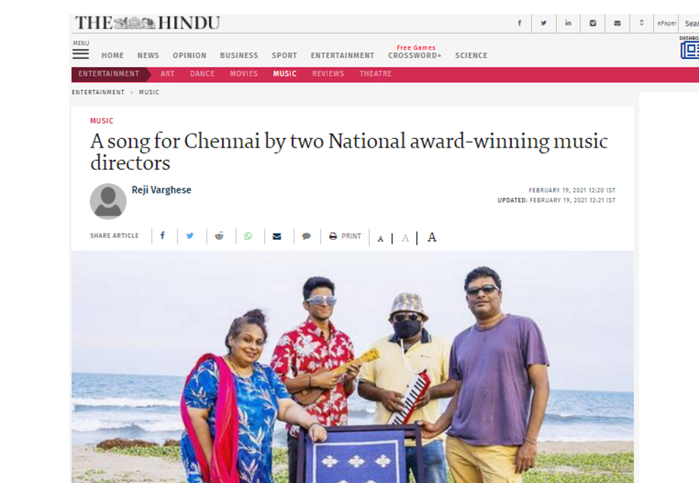
Task: Open comments speech bubble icon
Action: tap(306, 236)
